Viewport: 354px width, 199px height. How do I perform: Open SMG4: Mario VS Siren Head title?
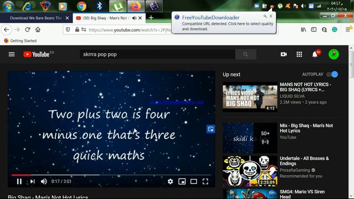click(x=302, y=194)
